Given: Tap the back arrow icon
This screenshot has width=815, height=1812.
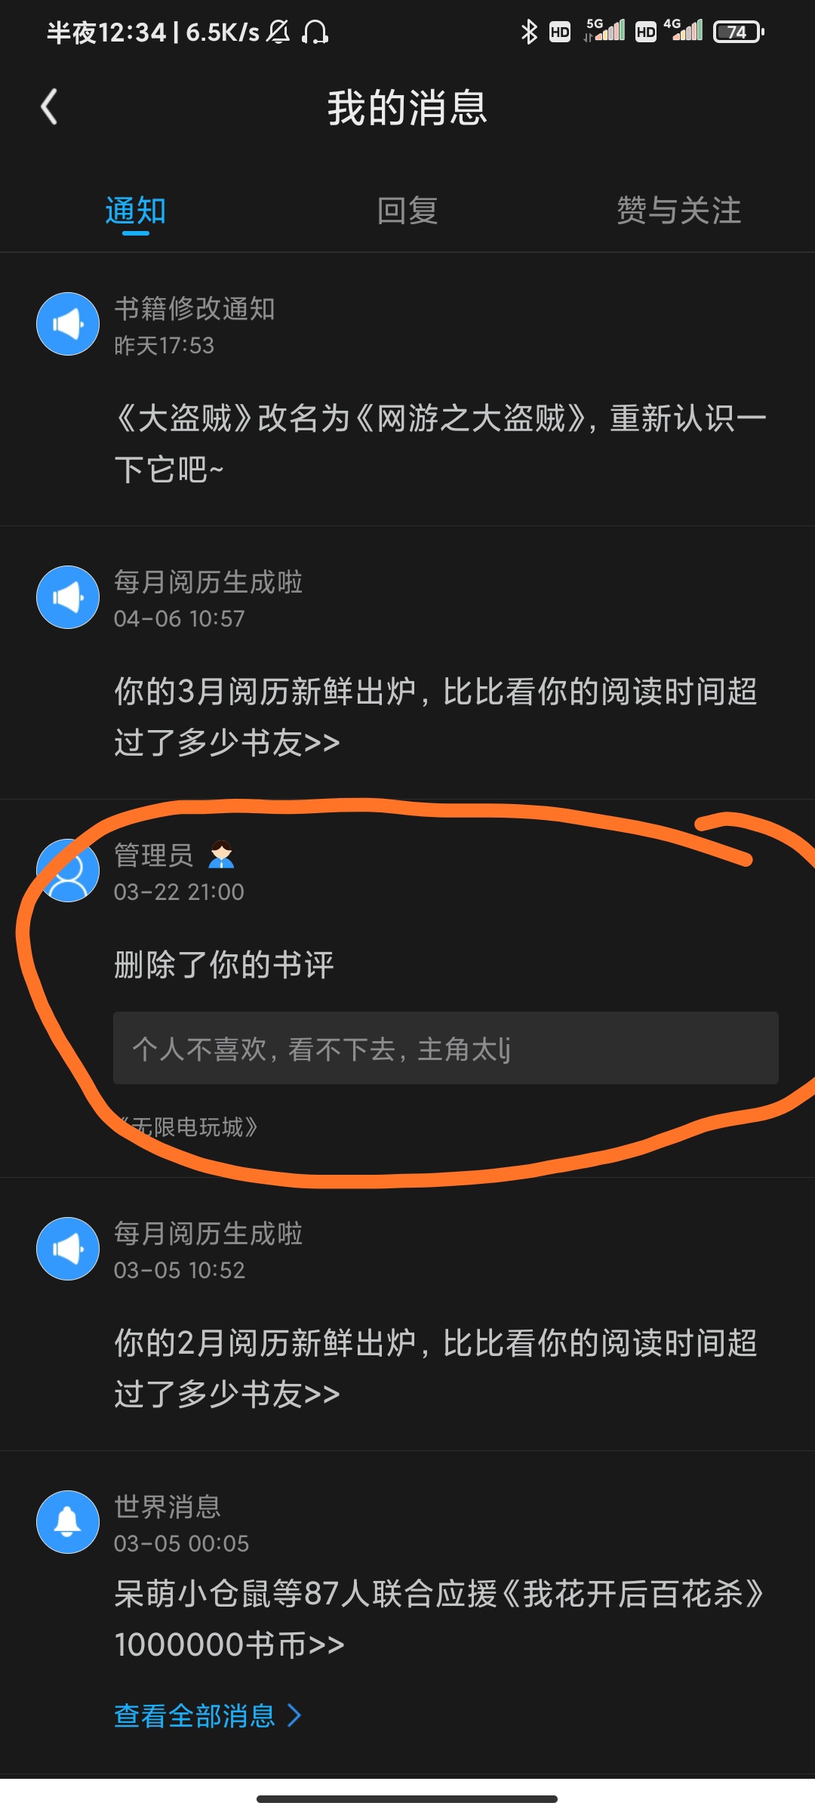Looking at the screenshot, I should [49, 106].
